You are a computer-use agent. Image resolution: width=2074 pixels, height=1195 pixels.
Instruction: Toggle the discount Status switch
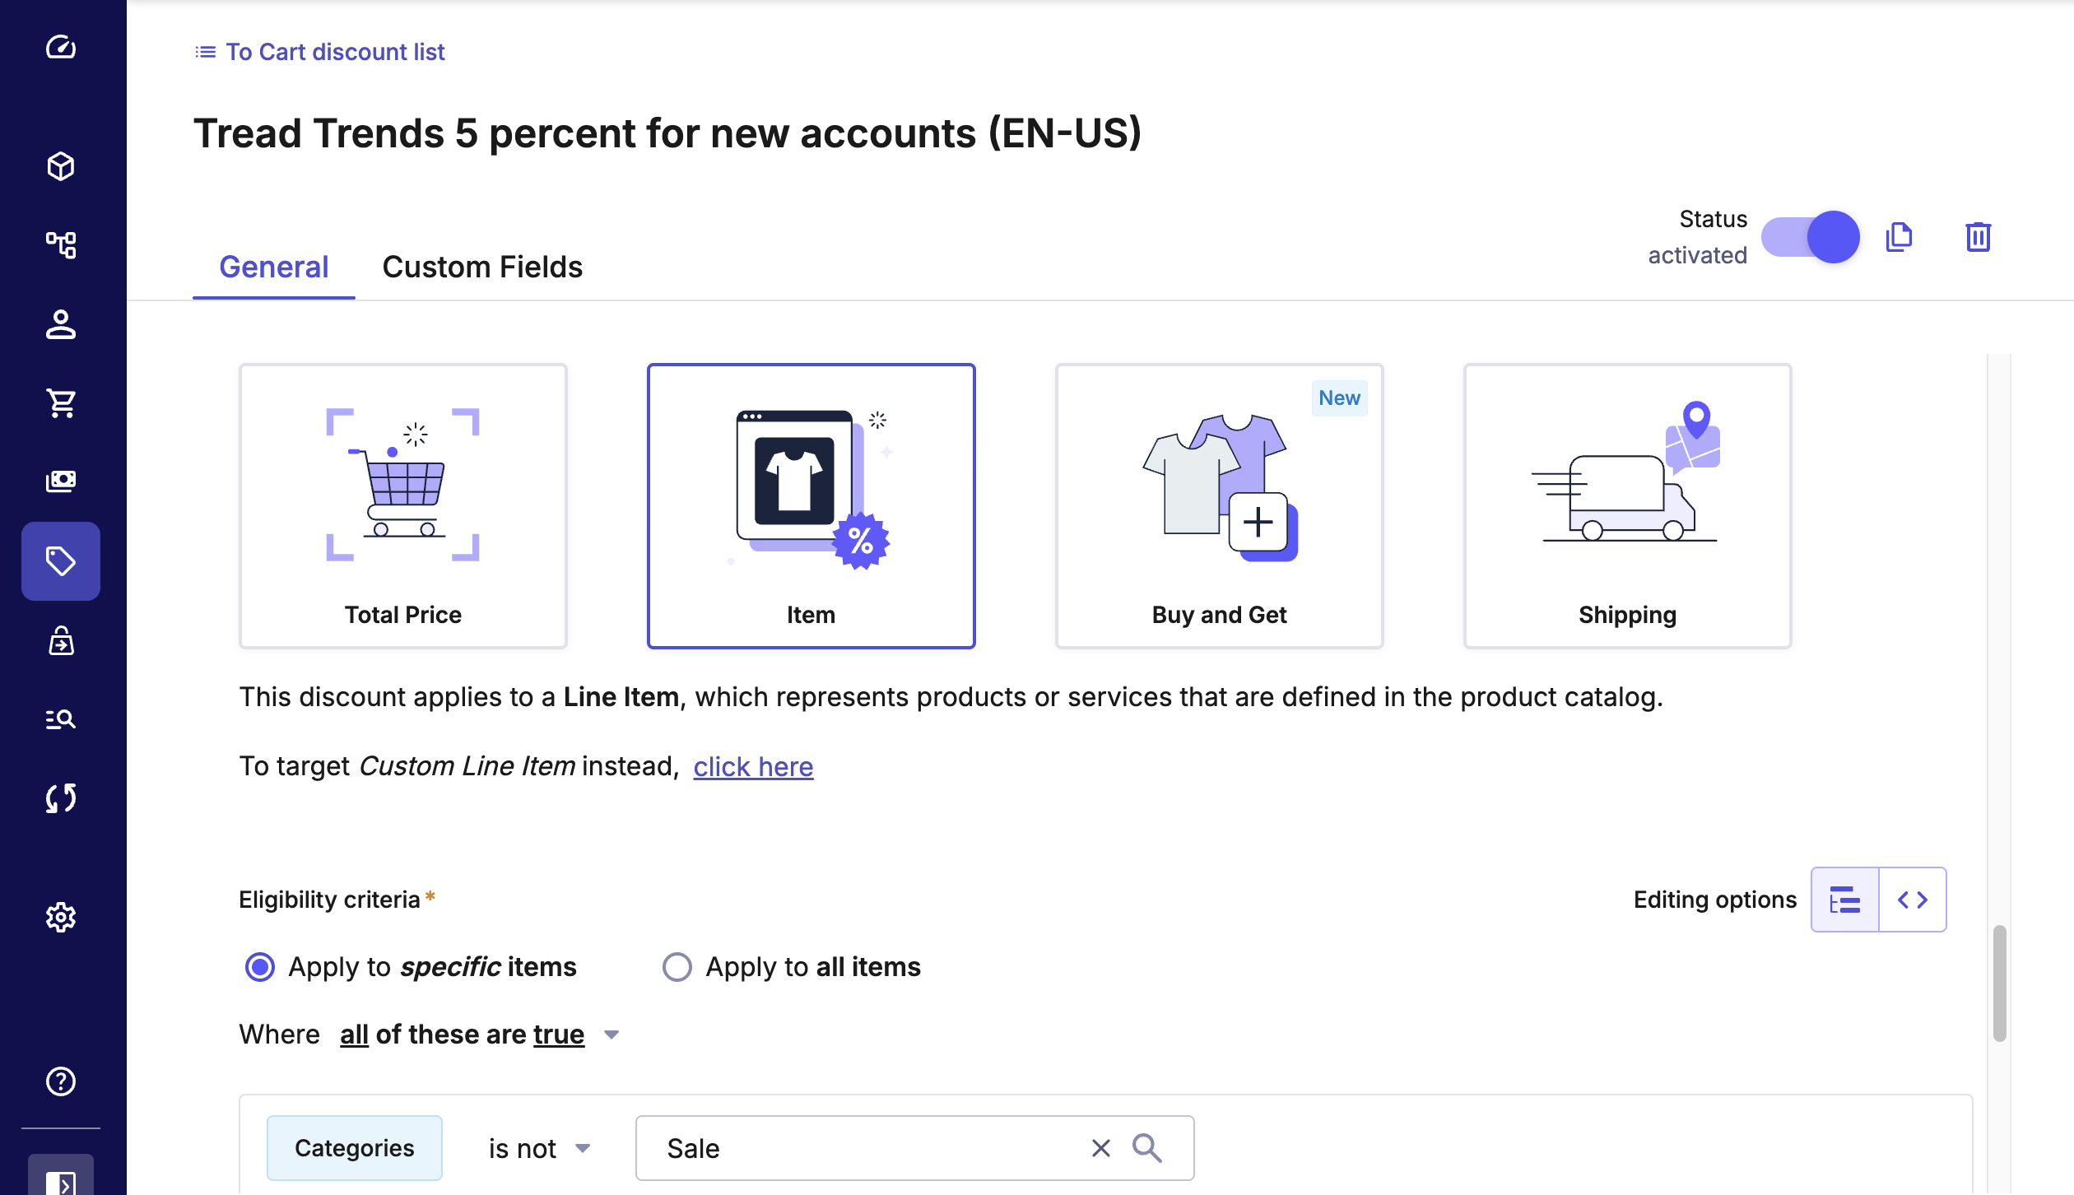click(1810, 237)
